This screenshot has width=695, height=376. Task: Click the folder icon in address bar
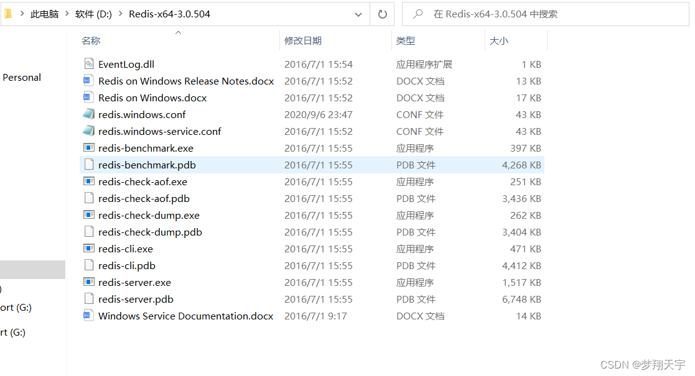9,14
